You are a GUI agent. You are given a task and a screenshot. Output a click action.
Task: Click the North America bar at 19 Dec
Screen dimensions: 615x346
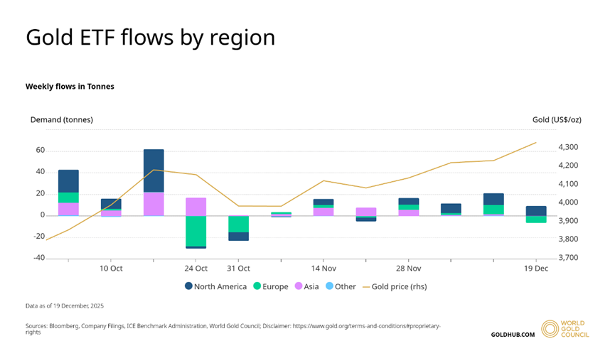536,210
